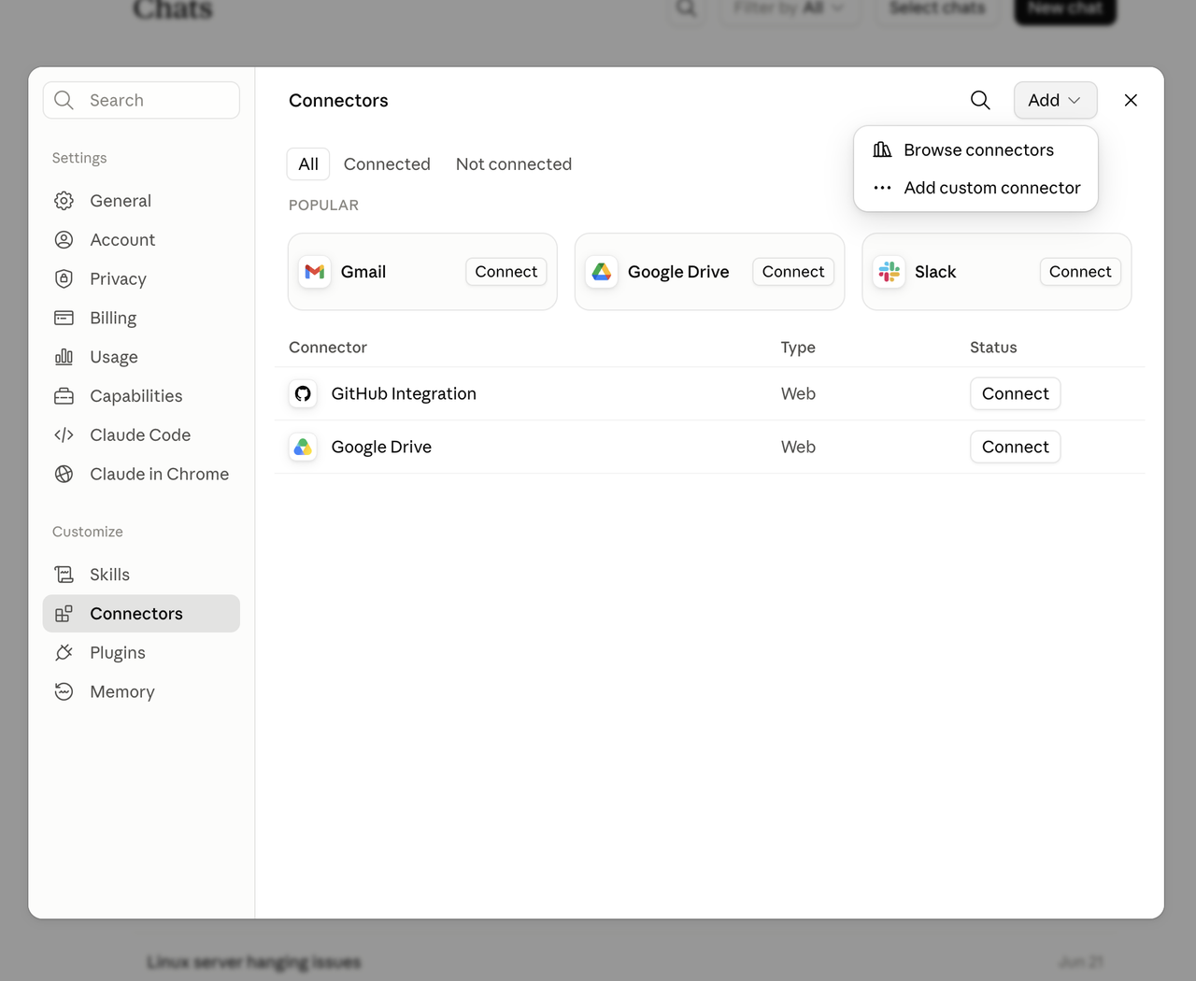
Task: Click the Plugins plug icon
Action: 64,653
